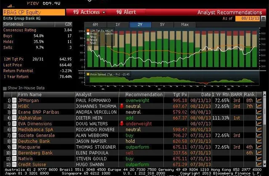Open chart icon for JPMorgan row
The width and height of the screenshot is (269, 176).
[259, 100]
